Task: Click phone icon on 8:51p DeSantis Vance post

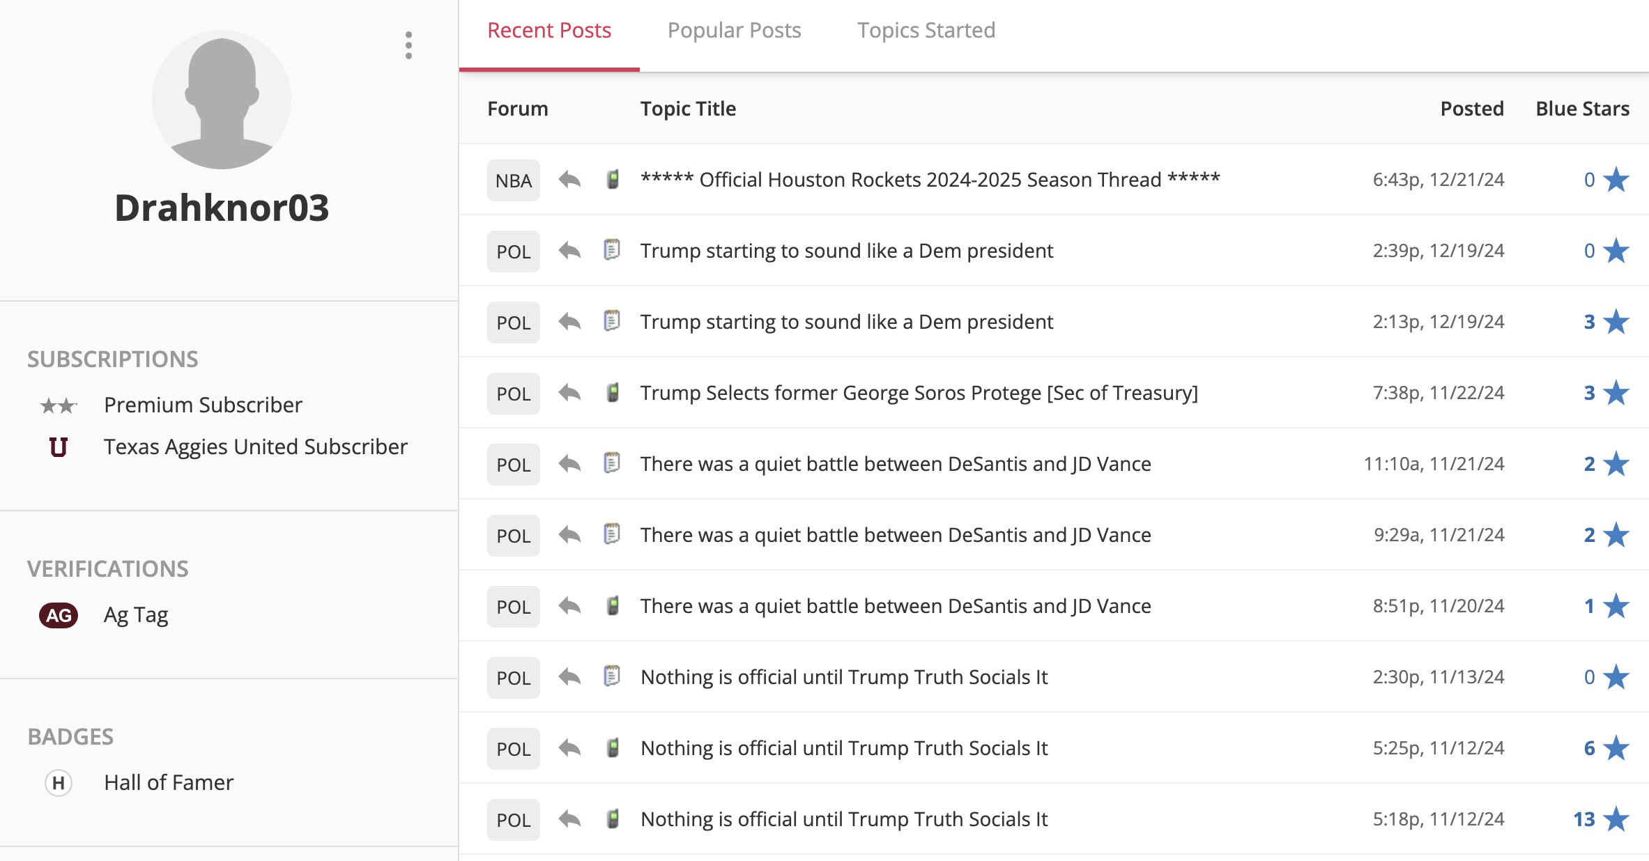Action: tap(612, 606)
